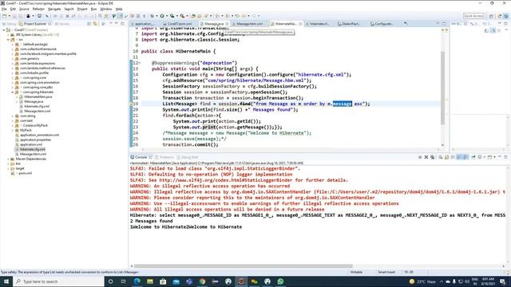Select the Console view tab
The width and height of the screenshot is (511, 287).
[141, 157]
